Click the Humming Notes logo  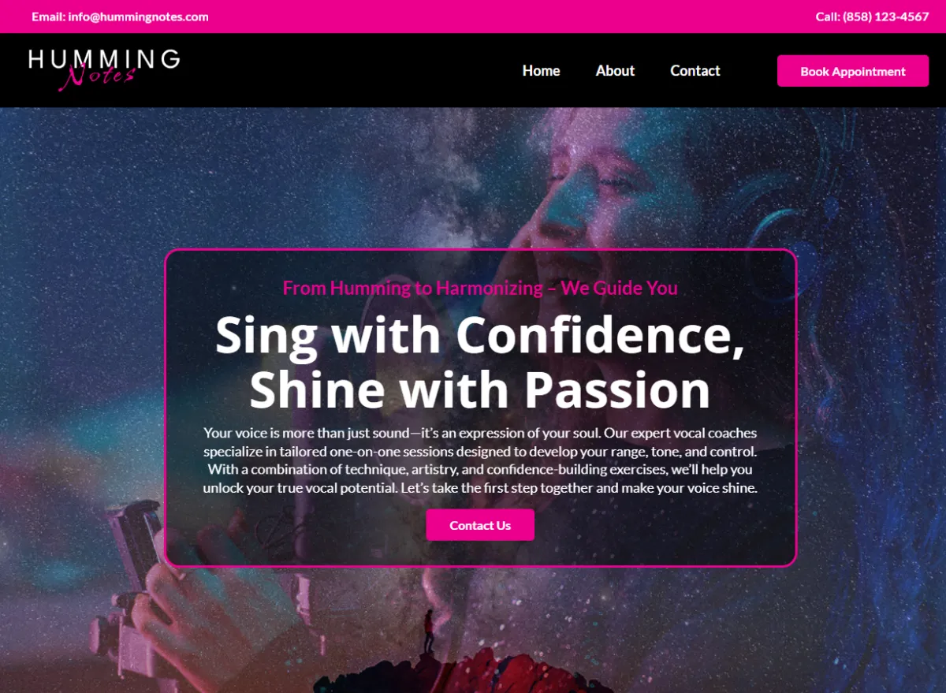[104, 70]
